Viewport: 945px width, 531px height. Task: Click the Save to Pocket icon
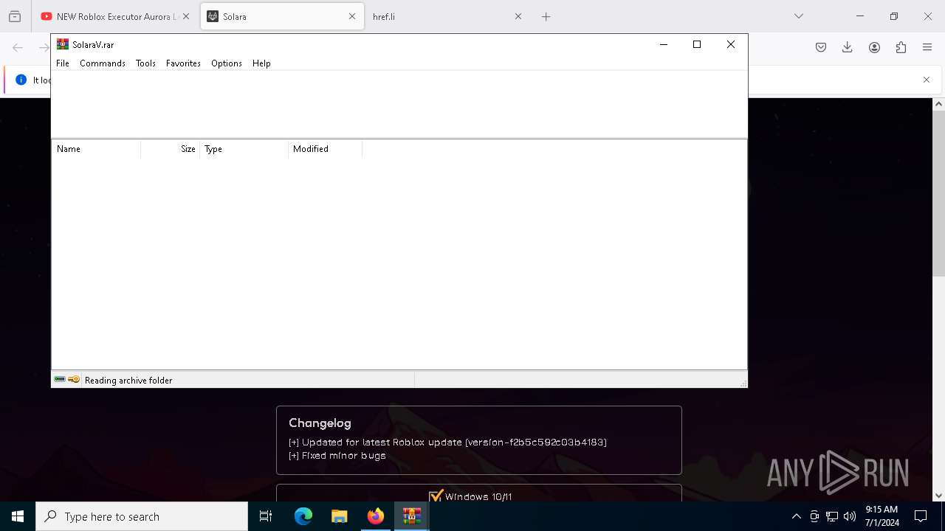coord(821,47)
